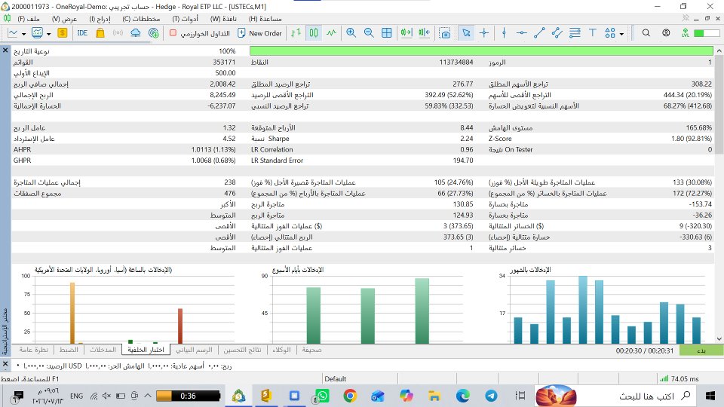Viewport: 724px width, 407px height.
Task: Click the Zoom In magnifier icon
Action: point(351,32)
